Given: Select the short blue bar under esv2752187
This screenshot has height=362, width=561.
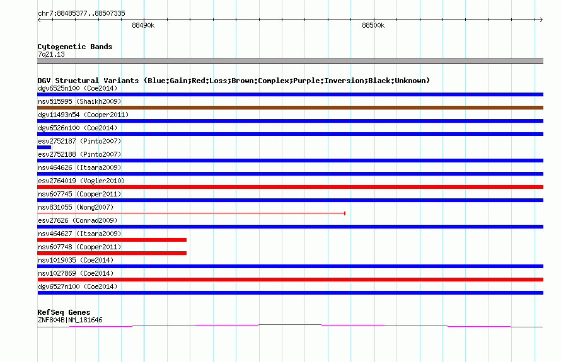Looking at the screenshot, I should tap(44, 147).
